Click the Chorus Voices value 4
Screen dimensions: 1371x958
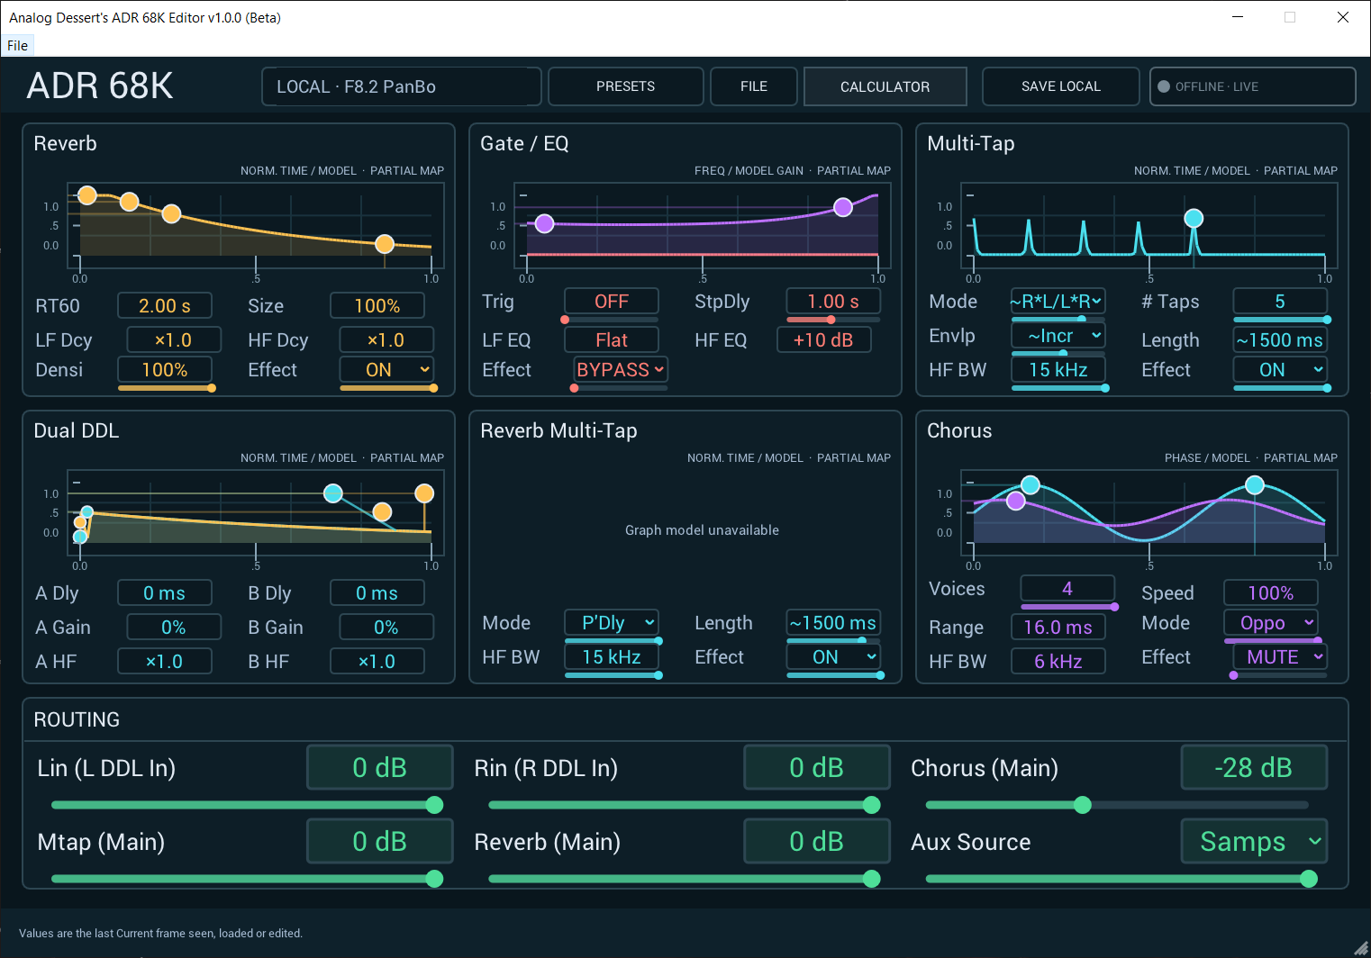[x=1067, y=589]
